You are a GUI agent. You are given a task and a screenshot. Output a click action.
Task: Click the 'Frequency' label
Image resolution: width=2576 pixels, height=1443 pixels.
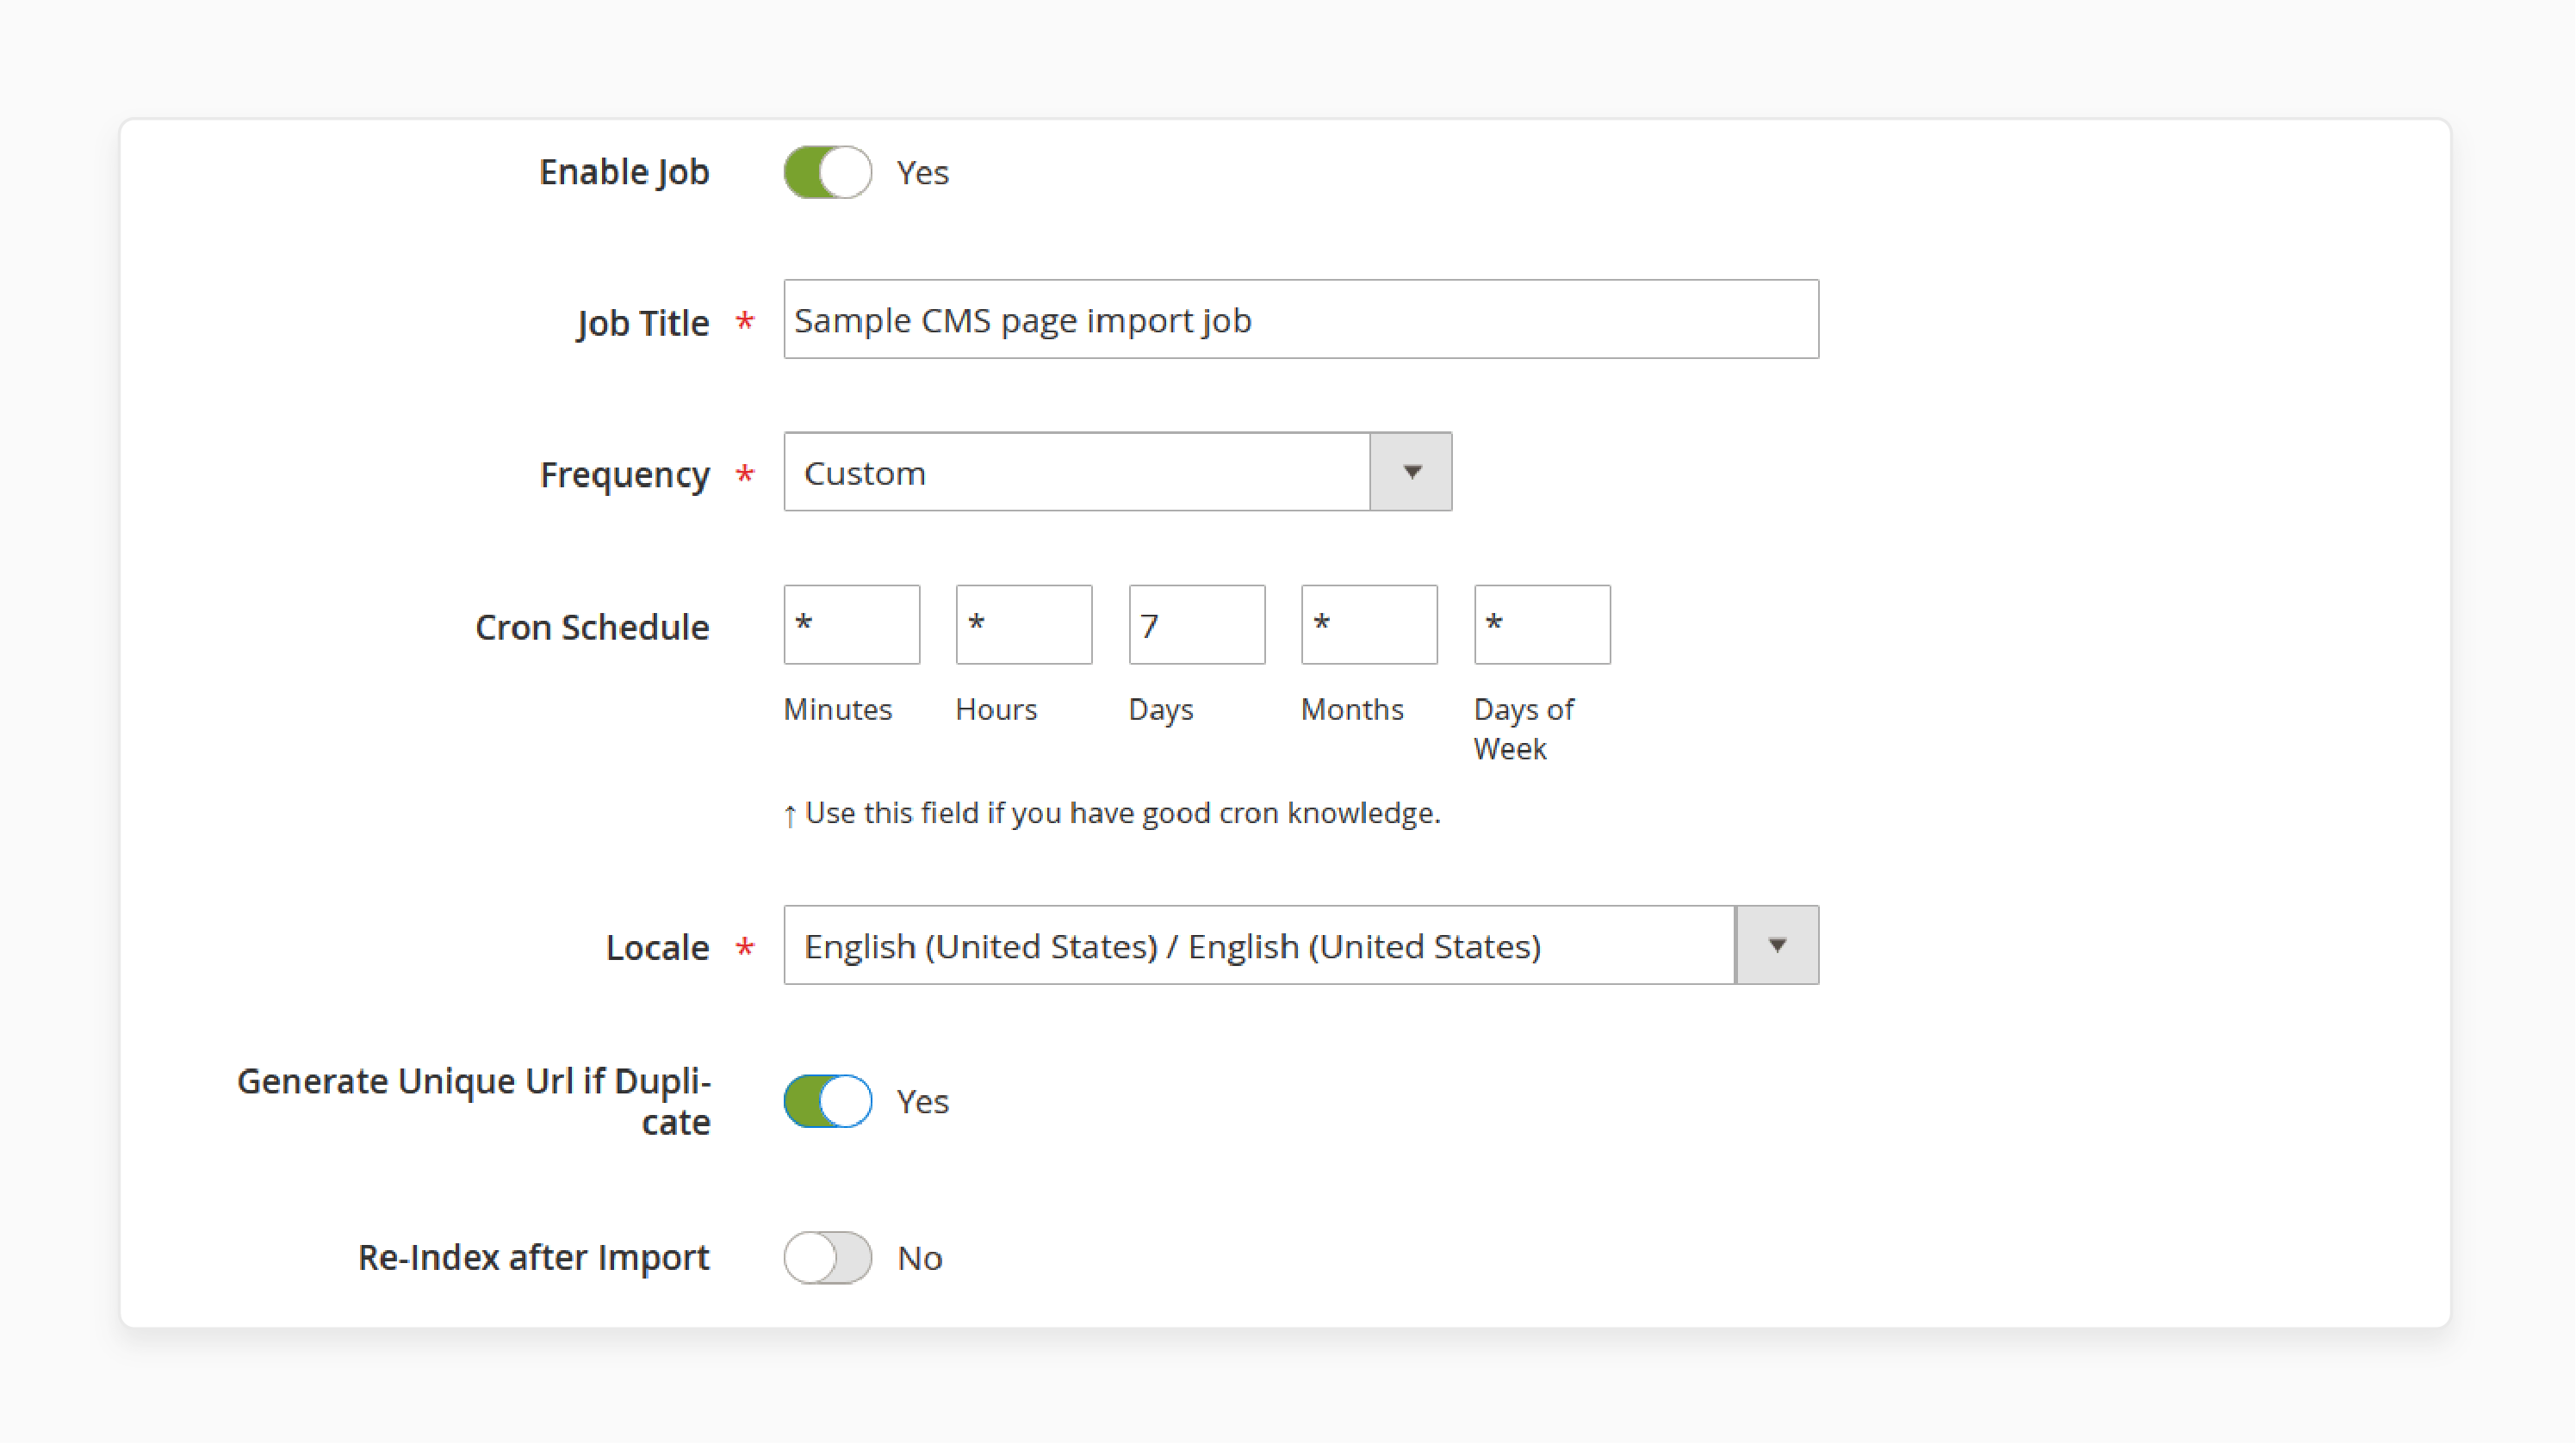[x=624, y=475]
